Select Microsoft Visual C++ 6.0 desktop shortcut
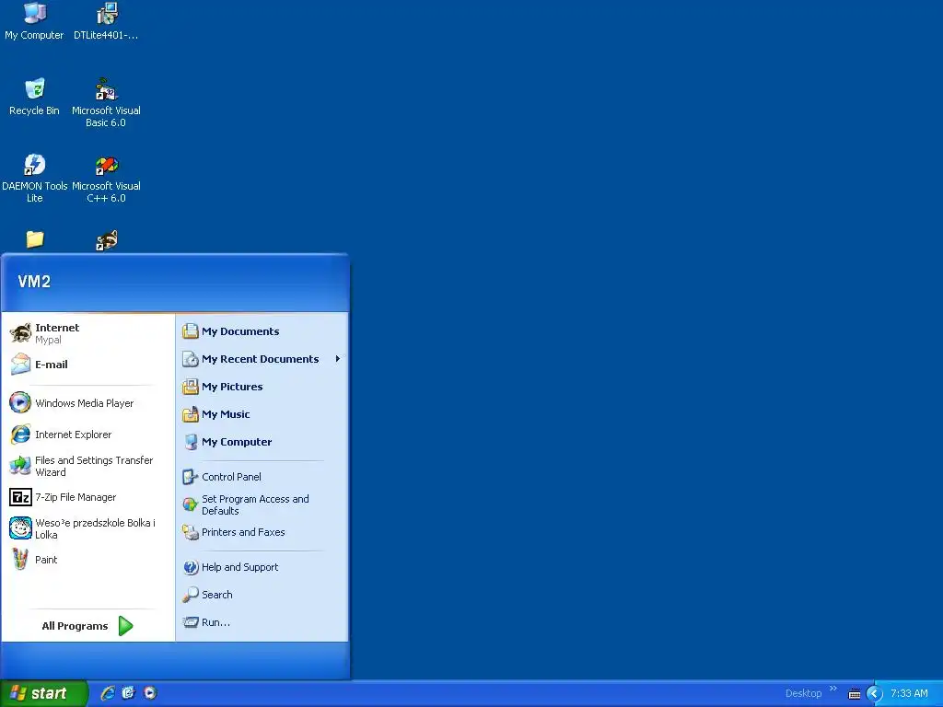The height and width of the screenshot is (707, 943). (107, 179)
